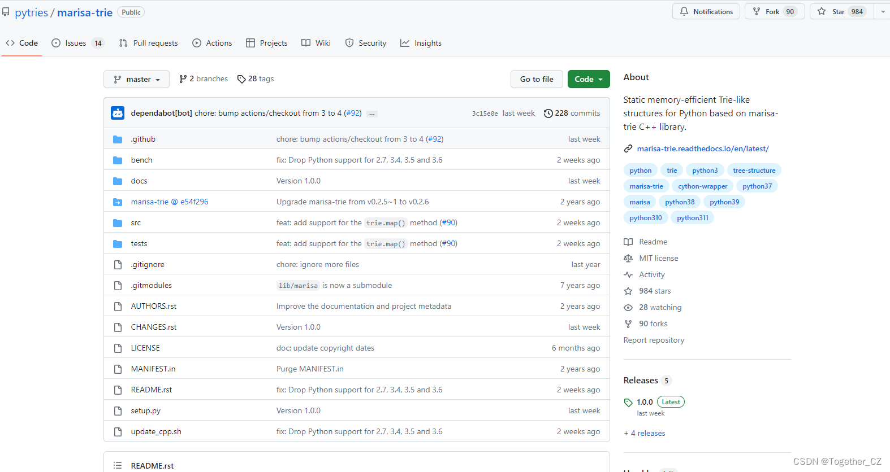Open the Security tab
The width and height of the screenshot is (890, 472).
[366, 43]
